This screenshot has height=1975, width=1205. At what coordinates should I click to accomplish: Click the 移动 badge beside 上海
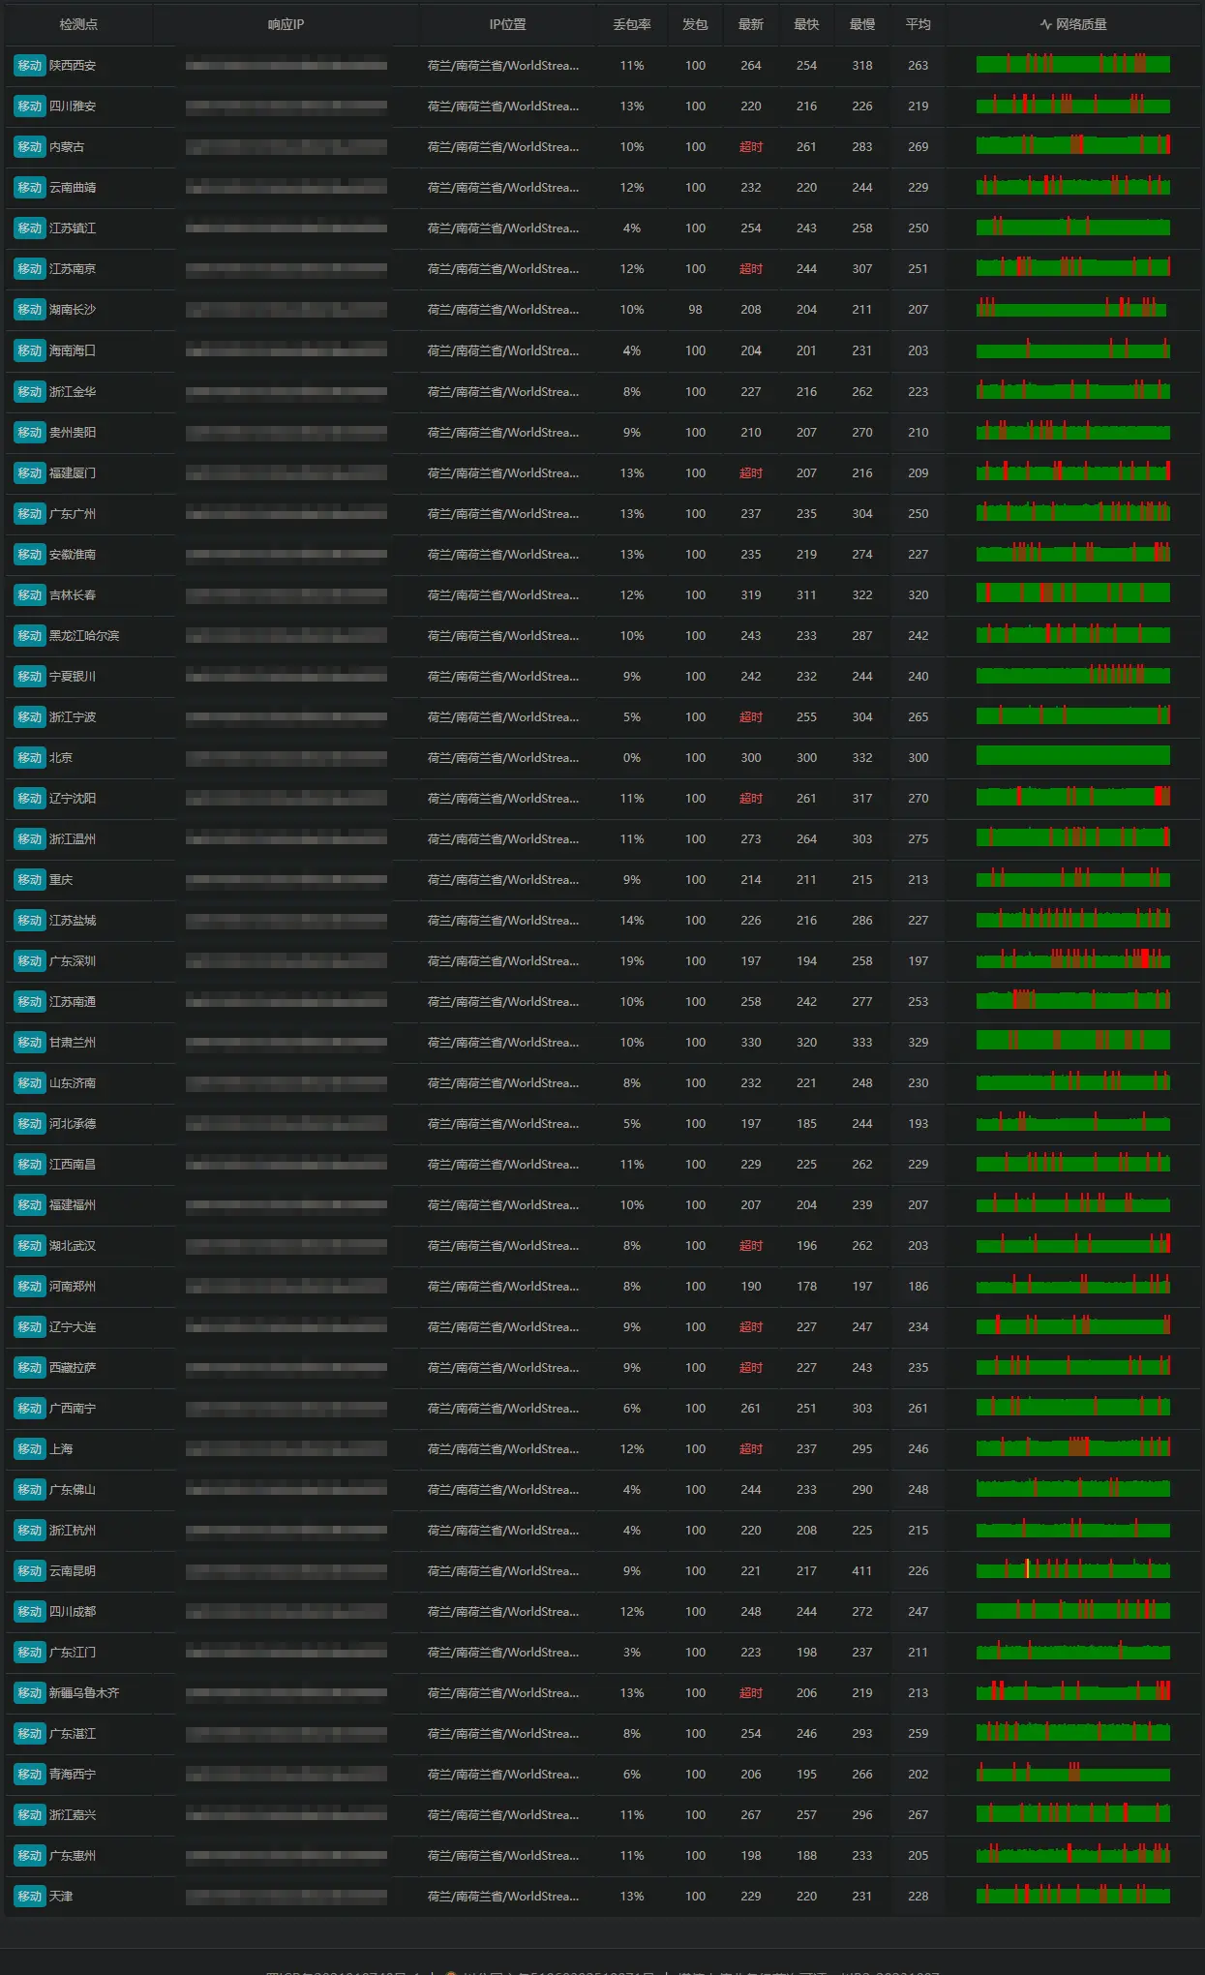[x=29, y=1449]
